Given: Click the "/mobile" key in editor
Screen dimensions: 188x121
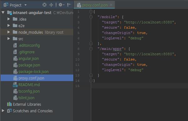Looking at the screenshot, I should (107, 17).
